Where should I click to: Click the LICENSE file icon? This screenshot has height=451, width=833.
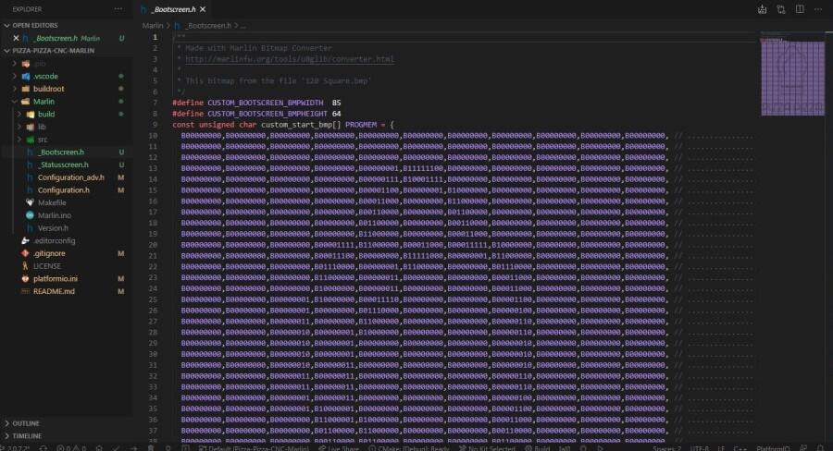25,266
